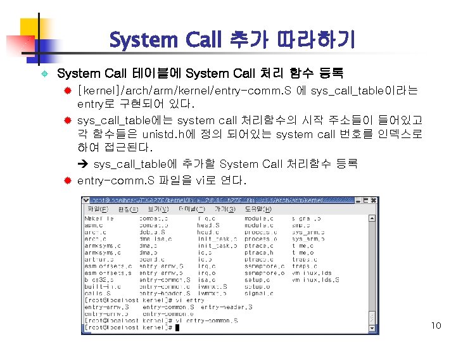The height and width of the screenshot is (342, 456).
Task: Close the terminal window
Action: click(x=374, y=200)
